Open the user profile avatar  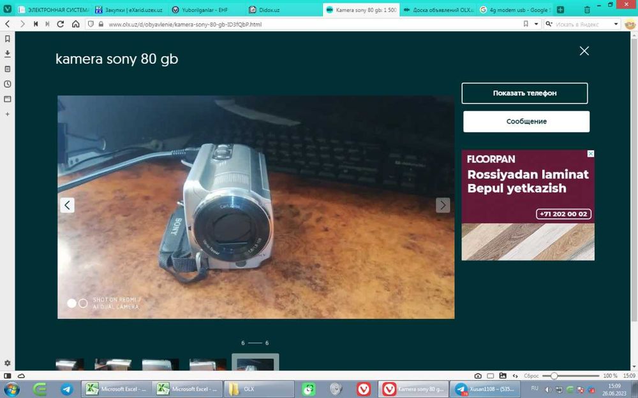tap(630, 24)
